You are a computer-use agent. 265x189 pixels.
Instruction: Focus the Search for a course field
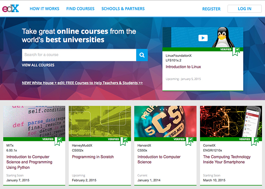(79, 55)
